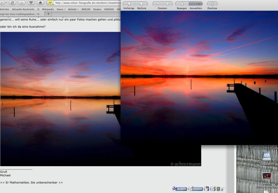Expand the News bookmark folder
The image size is (278, 193).
tap(61, 9)
